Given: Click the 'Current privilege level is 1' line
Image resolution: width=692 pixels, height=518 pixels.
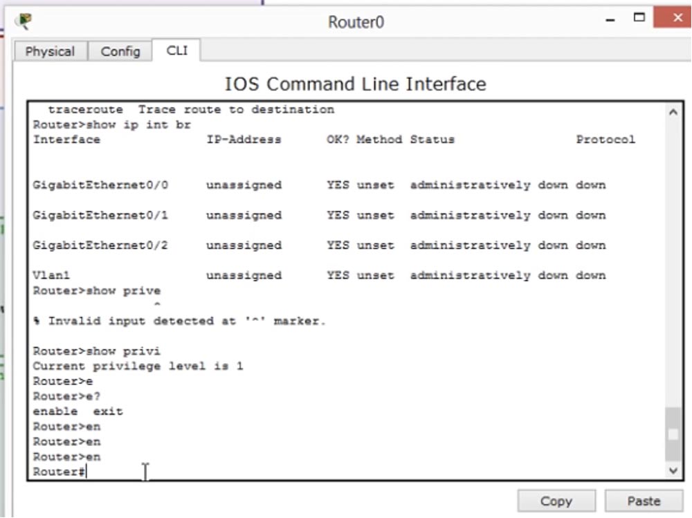Looking at the screenshot, I should 138,367.
